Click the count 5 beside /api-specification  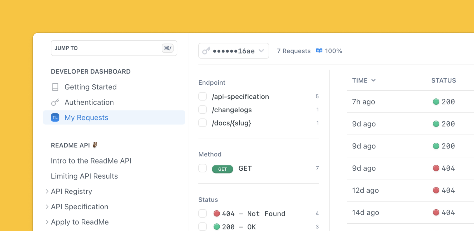point(317,97)
